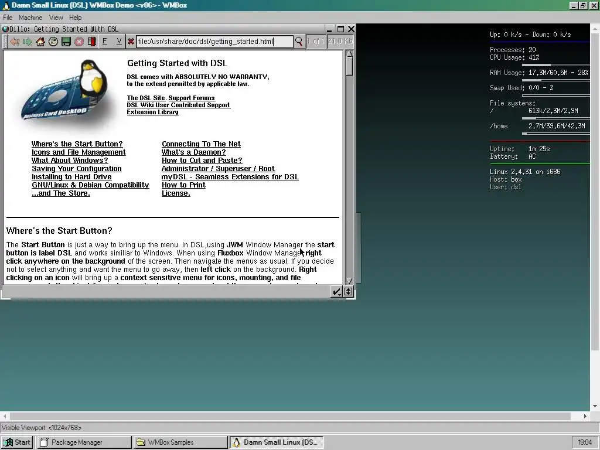The height and width of the screenshot is (450, 600).
Task: Click WMBox vertical scrollbar down arrow
Action: pyautogui.click(x=595, y=407)
